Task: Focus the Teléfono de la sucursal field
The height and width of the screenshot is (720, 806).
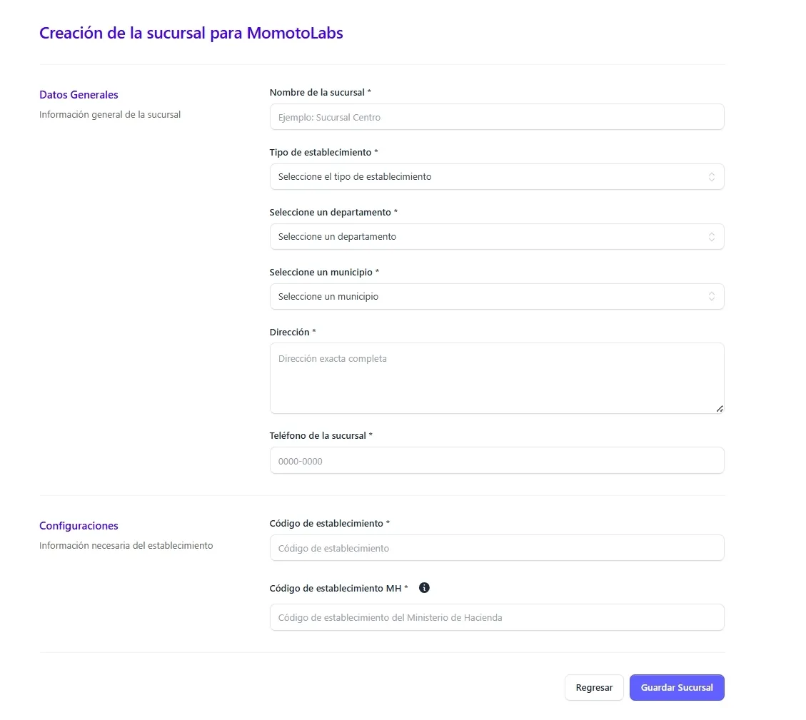Action: point(497,460)
